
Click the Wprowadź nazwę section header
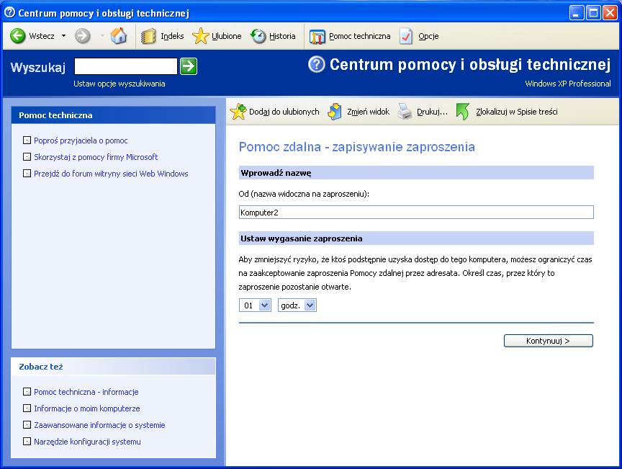(x=416, y=173)
